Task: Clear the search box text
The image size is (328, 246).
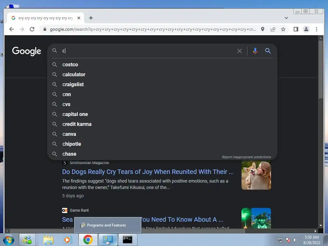Action: 240,51
